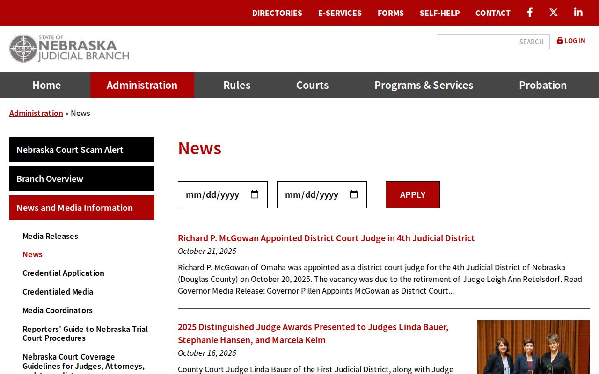Open the Facebook icon link
Screen dimensions: 599x374
[x=530, y=13]
